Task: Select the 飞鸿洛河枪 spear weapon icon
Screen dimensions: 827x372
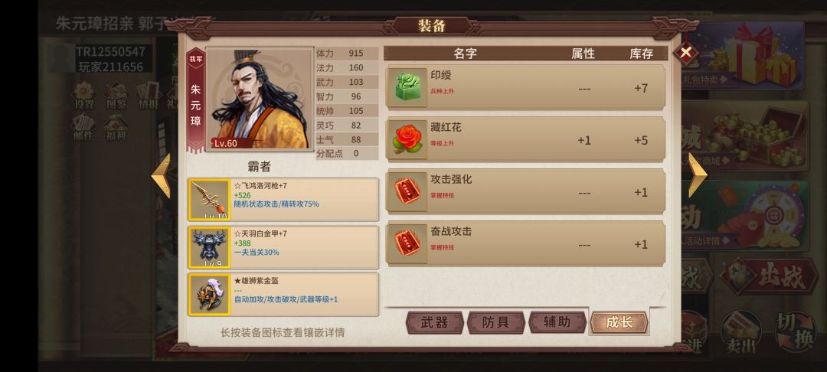Action: [209, 200]
